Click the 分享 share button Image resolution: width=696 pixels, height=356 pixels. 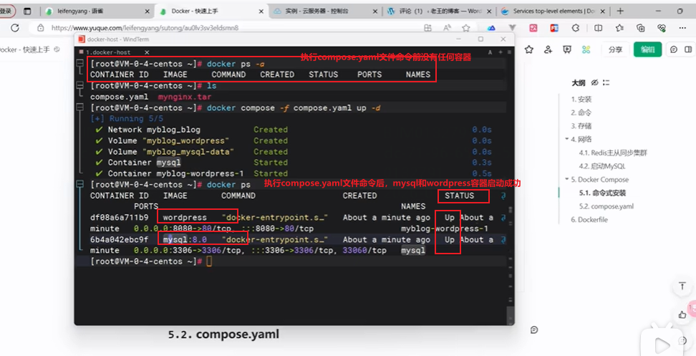tap(615, 49)
